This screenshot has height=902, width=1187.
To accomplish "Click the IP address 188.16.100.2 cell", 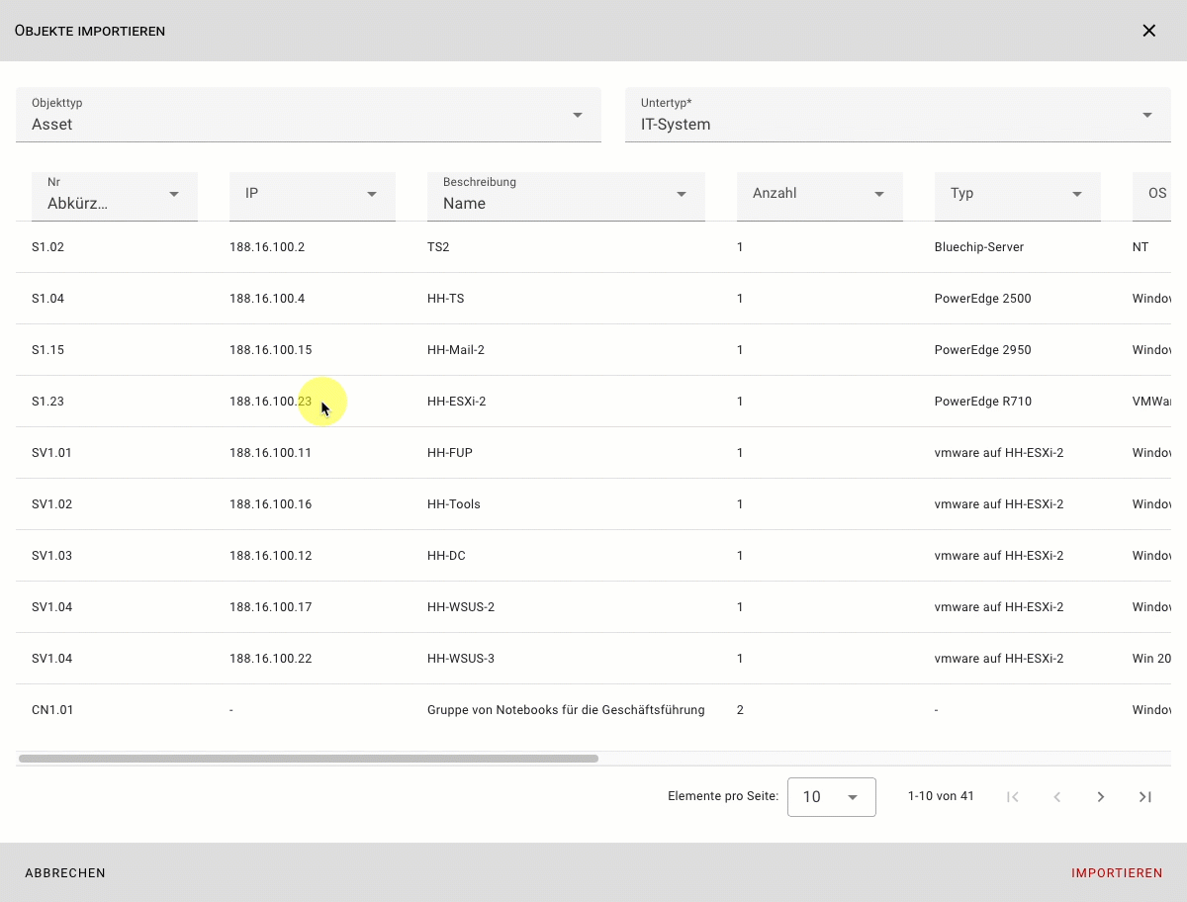I will [267, 247].
